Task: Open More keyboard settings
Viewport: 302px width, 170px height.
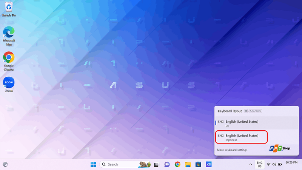Action: (232, 150)
